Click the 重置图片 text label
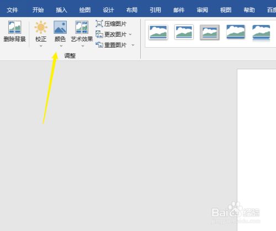The height and width of the screenshot is (231, 276). (x=115, y=45)
